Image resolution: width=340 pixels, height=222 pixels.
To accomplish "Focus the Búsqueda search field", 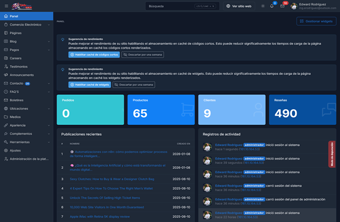I will [182, 6].
